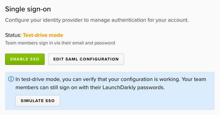Click the green Enable SSO button
Viewport: 220px width, 115px height.
point(25,59)
